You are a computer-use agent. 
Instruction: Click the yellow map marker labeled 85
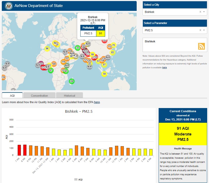pos(112,52)
